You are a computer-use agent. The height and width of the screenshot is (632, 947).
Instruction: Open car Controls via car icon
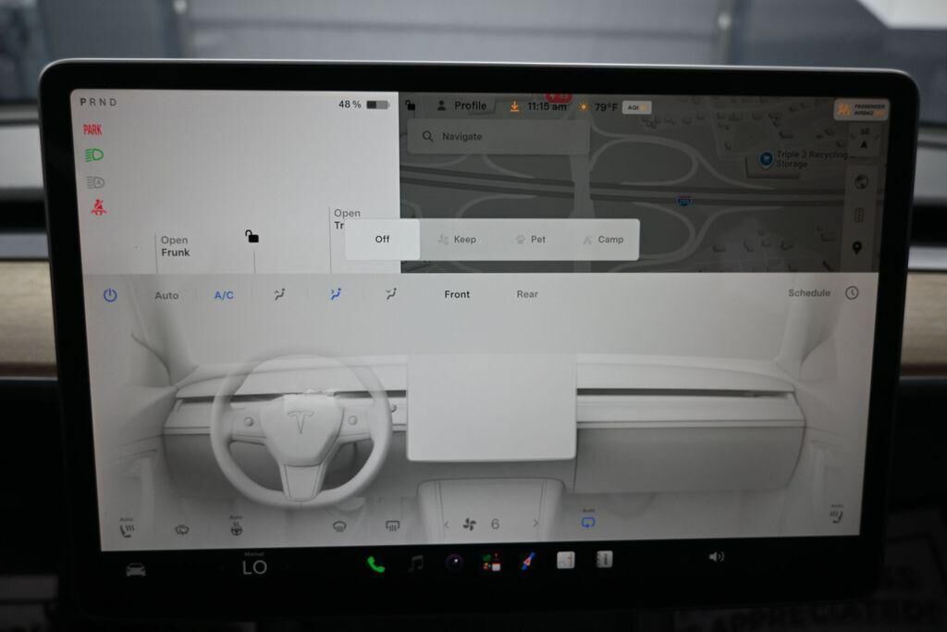(x=136, y=570)
